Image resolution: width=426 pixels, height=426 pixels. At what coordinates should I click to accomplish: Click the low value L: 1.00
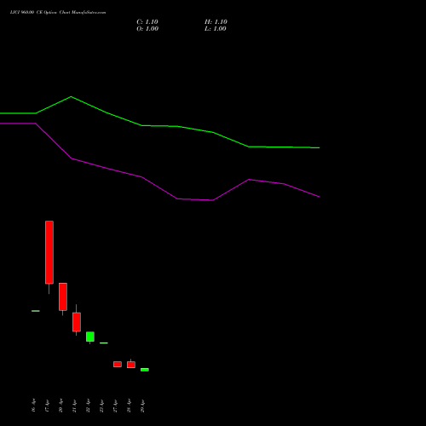(x=216, y=29)
